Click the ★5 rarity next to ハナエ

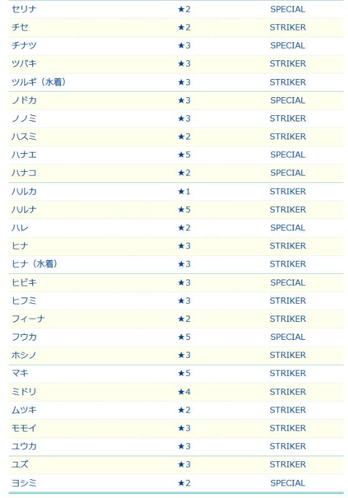tap(184, 154)
